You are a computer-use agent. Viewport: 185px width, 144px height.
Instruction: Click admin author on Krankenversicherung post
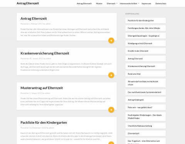click(49, 59)
